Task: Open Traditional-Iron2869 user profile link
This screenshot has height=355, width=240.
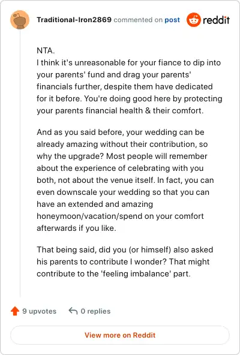Action: (74, 20)
